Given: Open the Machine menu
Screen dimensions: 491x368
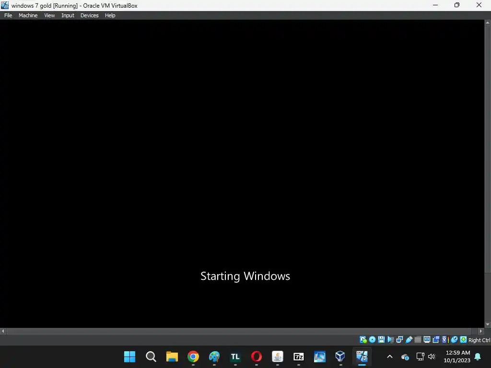Looking at the screenshot, I should [28, 15].
